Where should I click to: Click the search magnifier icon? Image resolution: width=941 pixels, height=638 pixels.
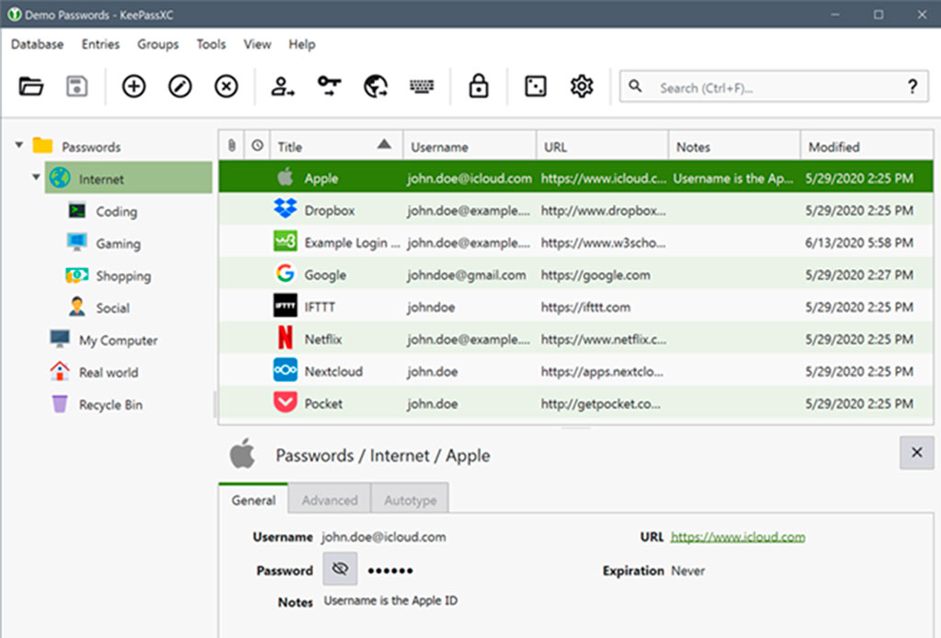point(635,86)
